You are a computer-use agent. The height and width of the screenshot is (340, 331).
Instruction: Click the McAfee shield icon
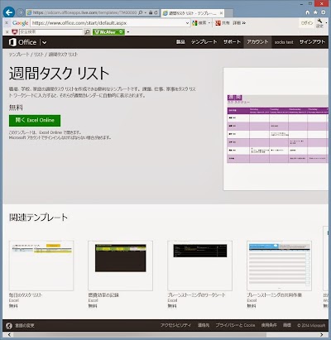point(15,32)
